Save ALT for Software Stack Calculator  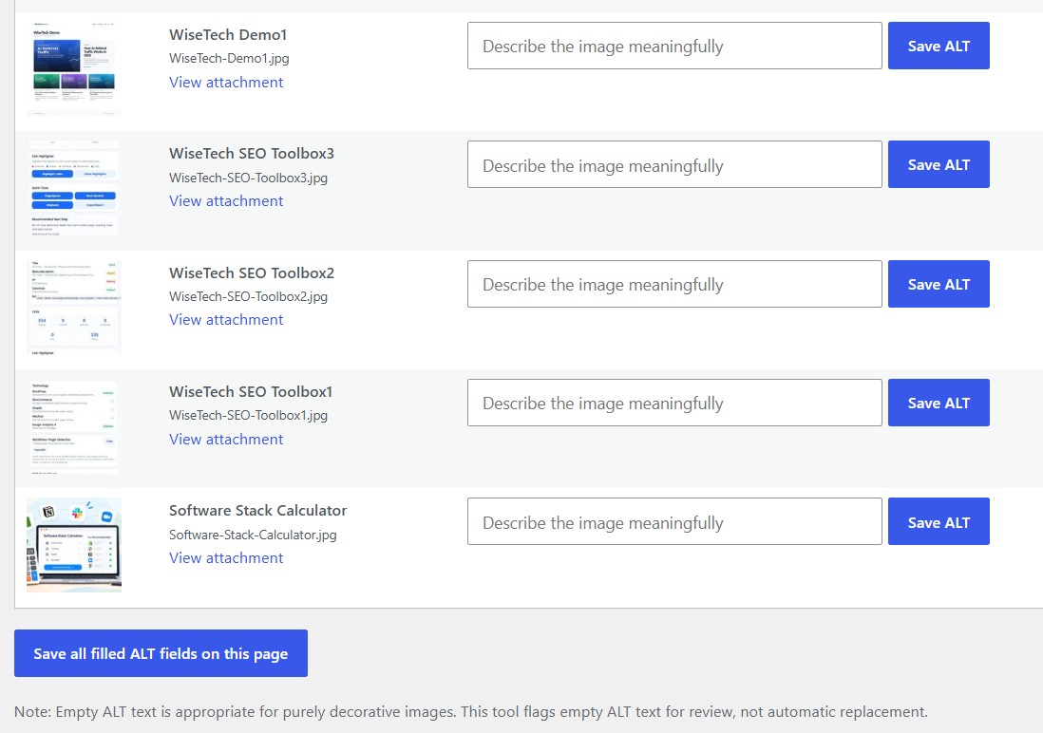tap(939, 521)
